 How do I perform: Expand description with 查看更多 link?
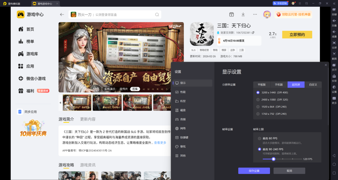160,143
